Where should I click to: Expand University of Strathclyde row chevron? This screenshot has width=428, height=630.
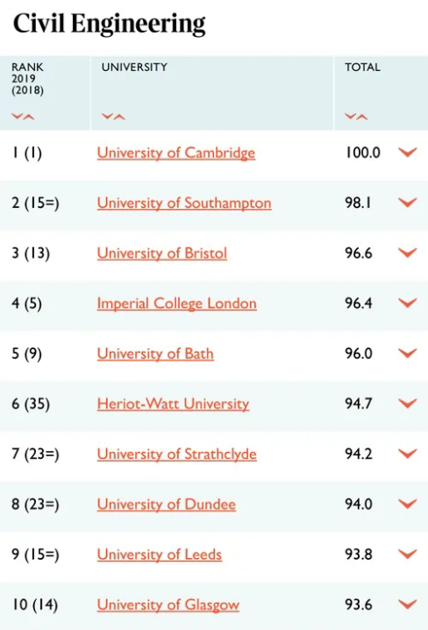[408, 454]
